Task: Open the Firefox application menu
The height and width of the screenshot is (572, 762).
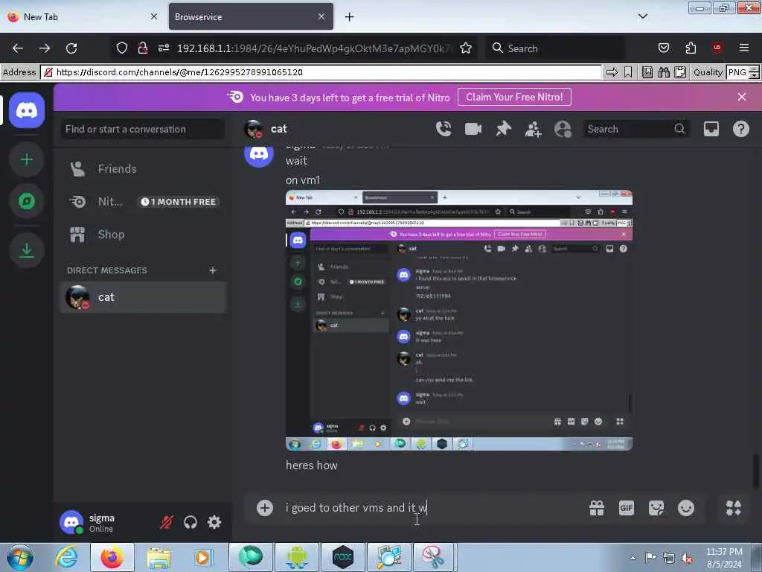Action: (x=743, y=48)
